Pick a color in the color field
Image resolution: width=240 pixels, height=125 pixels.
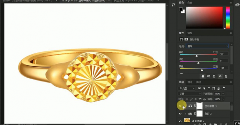(x=204, y=17)
